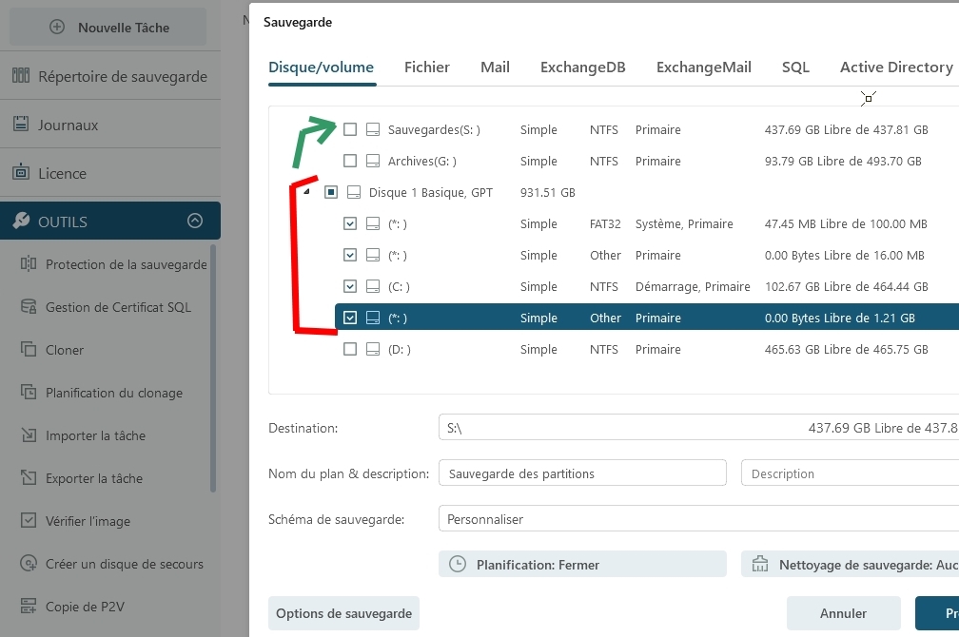The height and width of the screenshot is (637, 959).
Task: Tick the (D:) partition checkbox
Action: point(350,349)
